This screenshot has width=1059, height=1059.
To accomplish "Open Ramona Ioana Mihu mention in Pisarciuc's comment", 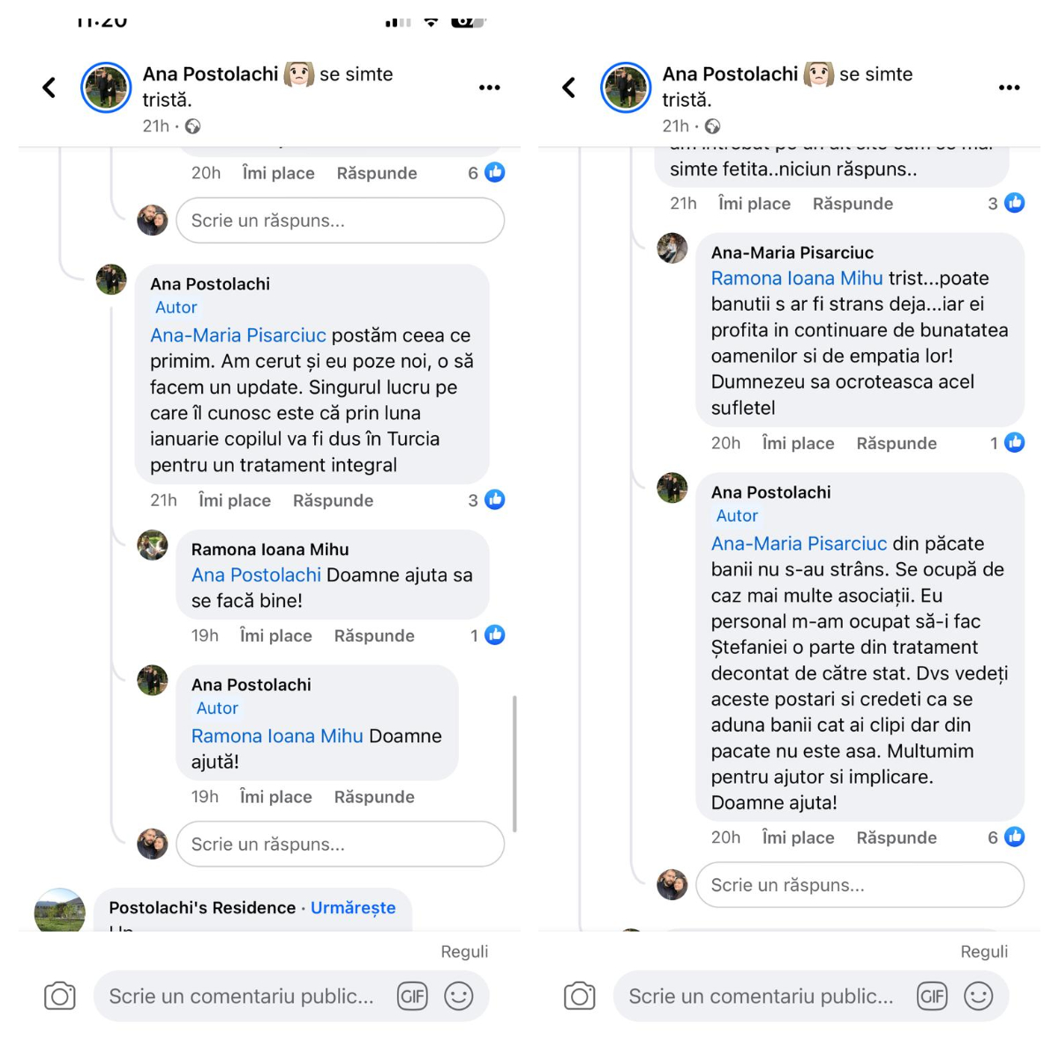I will [797, 278].
